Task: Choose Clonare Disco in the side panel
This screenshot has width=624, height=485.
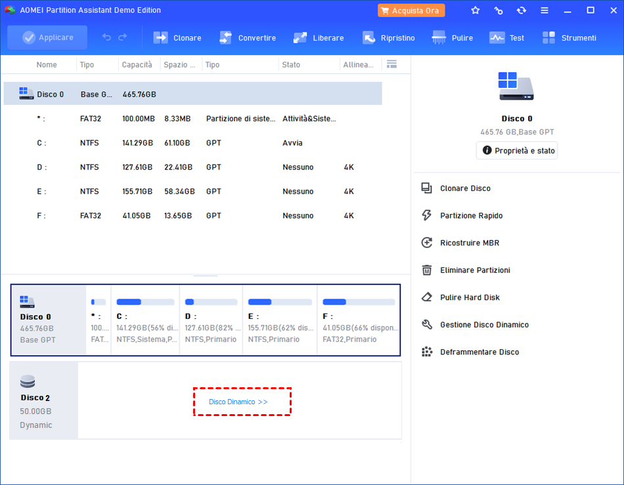Action: coord(465,188)
